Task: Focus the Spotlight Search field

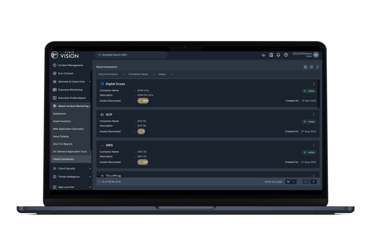Action: 131,55
